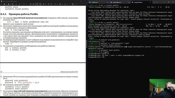Close the avagaev@server terminal tab
This screenshot has width=175, height=98.
pyautogui.click(x=129, y=2)
